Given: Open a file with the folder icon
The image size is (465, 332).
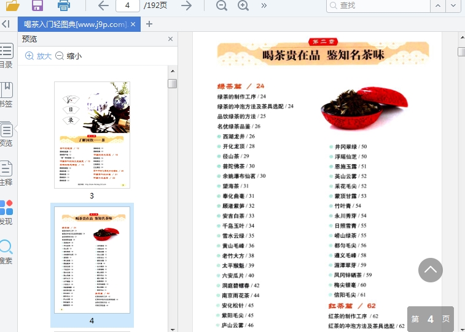Looking at the screenshot, I should click(13, 6).
